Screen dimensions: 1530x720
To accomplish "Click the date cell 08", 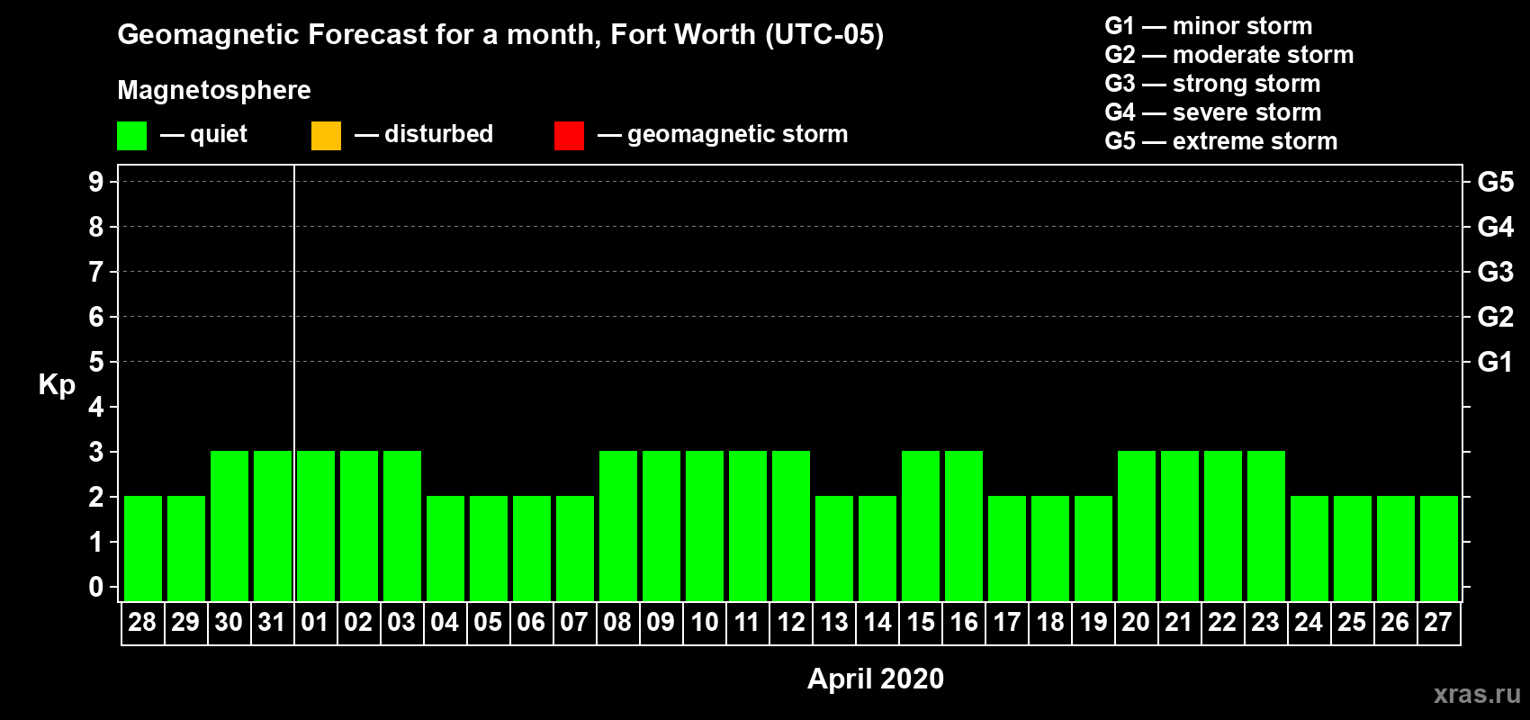I will click(x=617, y=623).
